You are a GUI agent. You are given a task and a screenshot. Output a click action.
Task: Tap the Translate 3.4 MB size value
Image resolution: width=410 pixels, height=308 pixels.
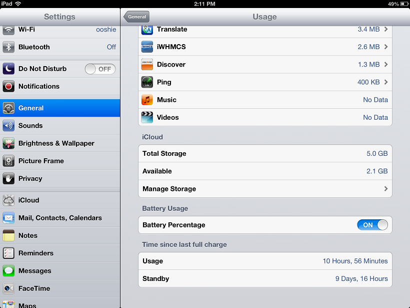pos(368,29)
